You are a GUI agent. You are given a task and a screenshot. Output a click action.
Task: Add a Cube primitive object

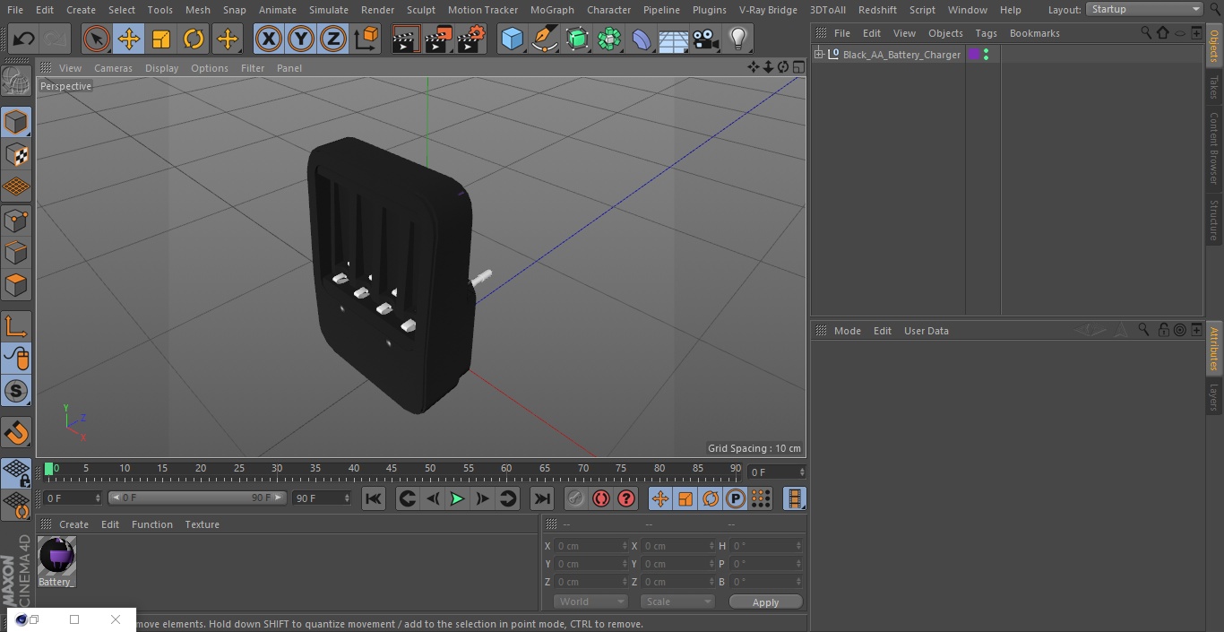pos(513,39)
